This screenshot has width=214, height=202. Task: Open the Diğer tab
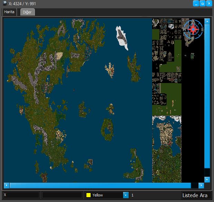(x=27, y=12)
